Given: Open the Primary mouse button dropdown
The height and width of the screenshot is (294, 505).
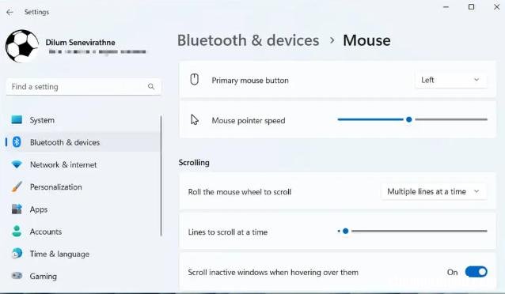Looking at the screenshot, I should pos(450,80).
